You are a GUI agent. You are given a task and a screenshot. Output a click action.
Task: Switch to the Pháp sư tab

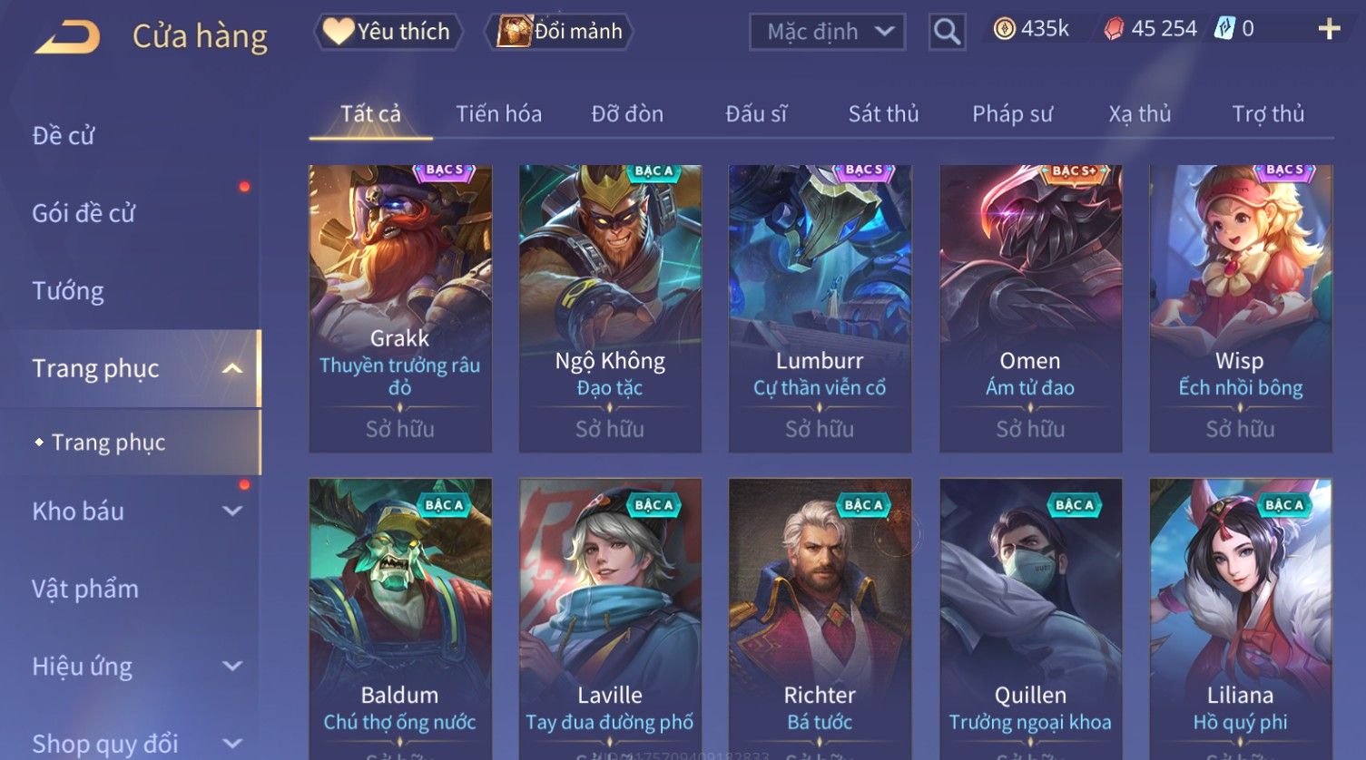[1012, 113]
